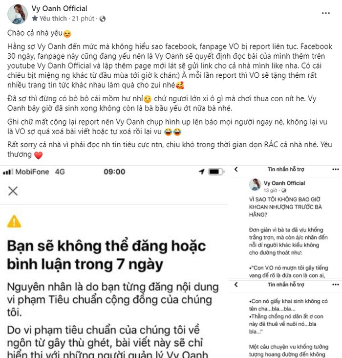The width and height of the screenshot is (342, 358).
Task: Click the public globe privacy icon
Action: click(x=103, y=19)
